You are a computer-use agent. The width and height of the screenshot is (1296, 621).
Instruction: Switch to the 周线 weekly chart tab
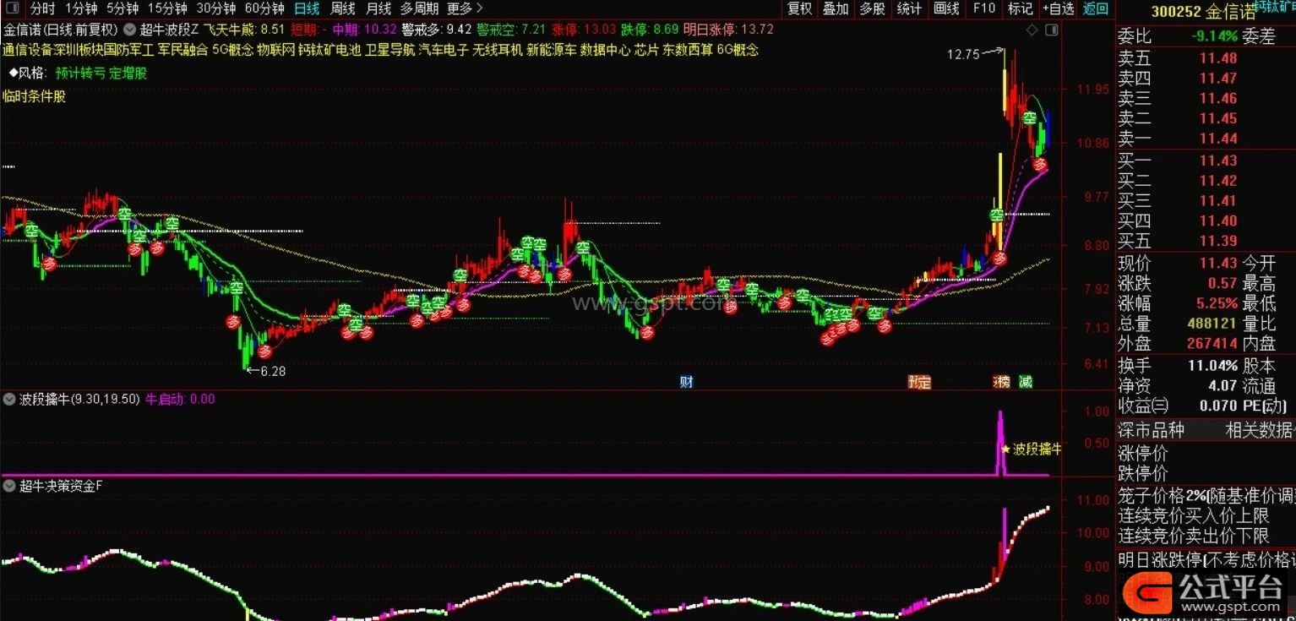pyautogui.click(x=342, y=8)
